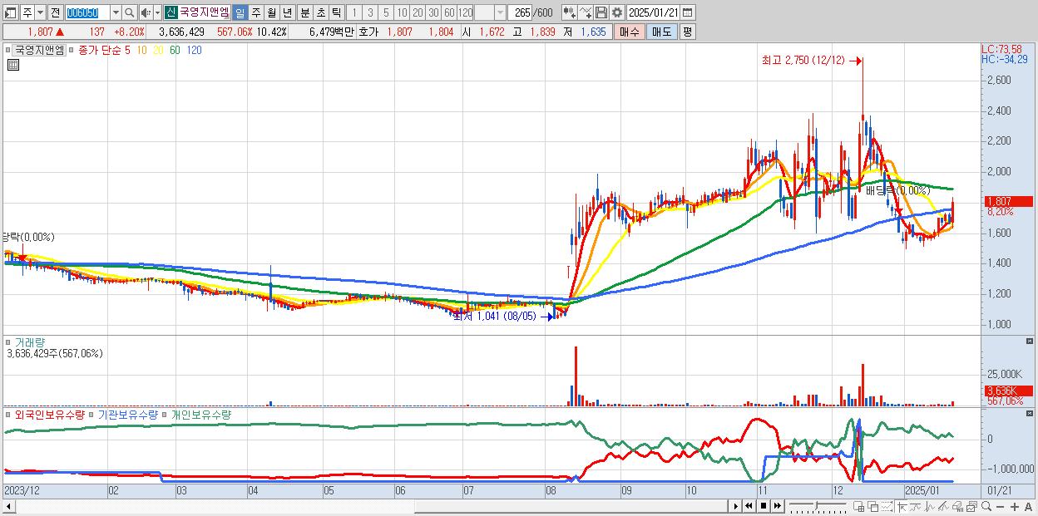The image size is (1038, 516).
Task: Select the minute 분 period button
Action: click(x=304, y=12)
